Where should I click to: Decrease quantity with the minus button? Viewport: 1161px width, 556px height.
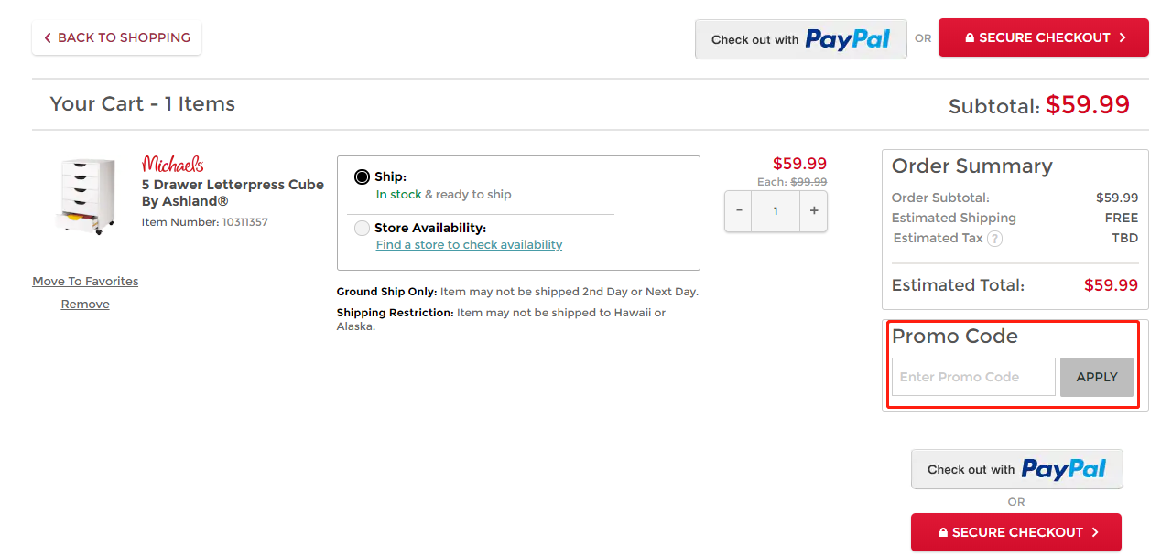[x=739, y=211]
